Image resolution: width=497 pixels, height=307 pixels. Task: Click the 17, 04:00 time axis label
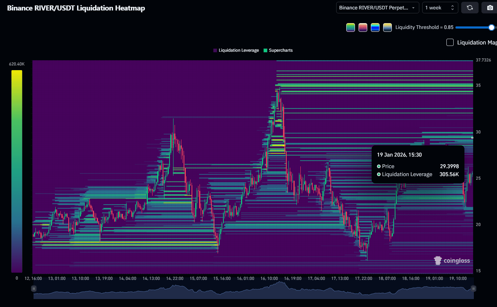[x=316, y=279]
